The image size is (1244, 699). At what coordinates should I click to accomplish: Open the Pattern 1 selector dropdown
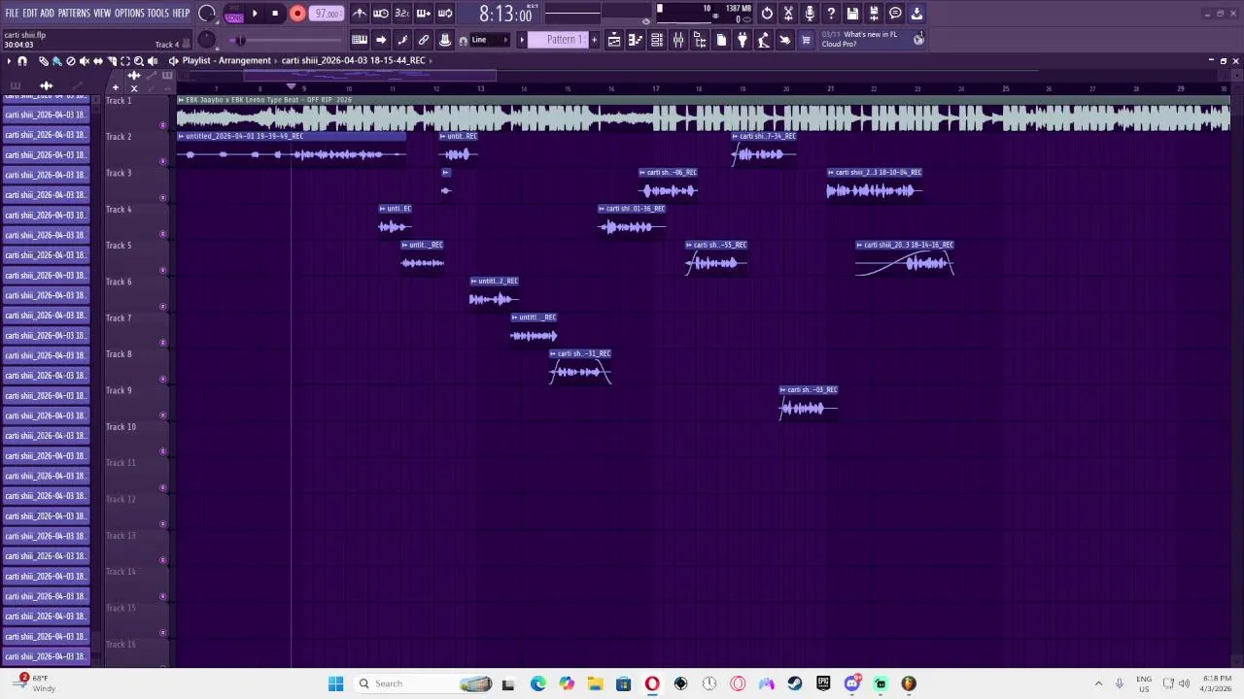559,40
